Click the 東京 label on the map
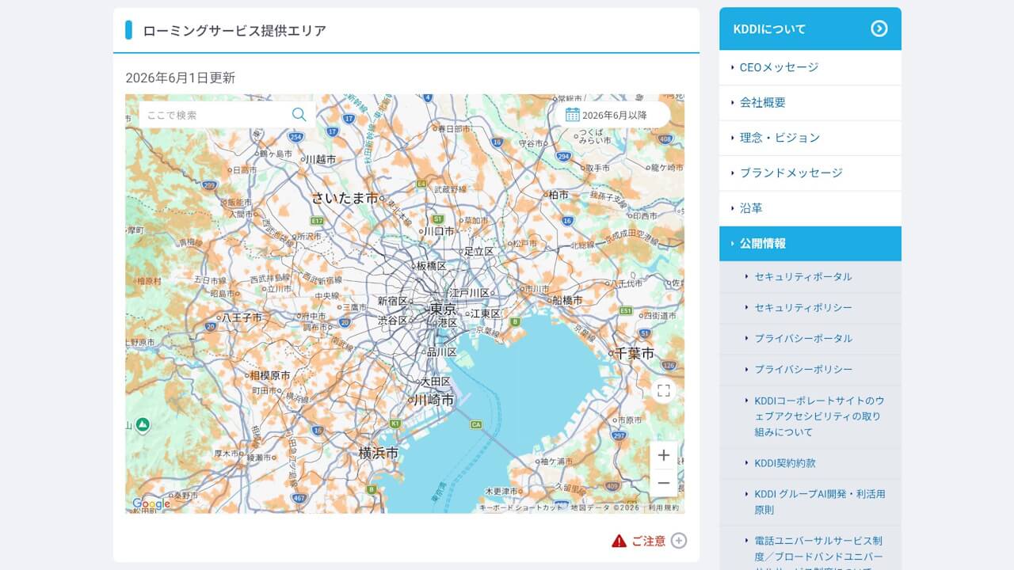Viewport: 1014px width, 570px height. (442, 309)
